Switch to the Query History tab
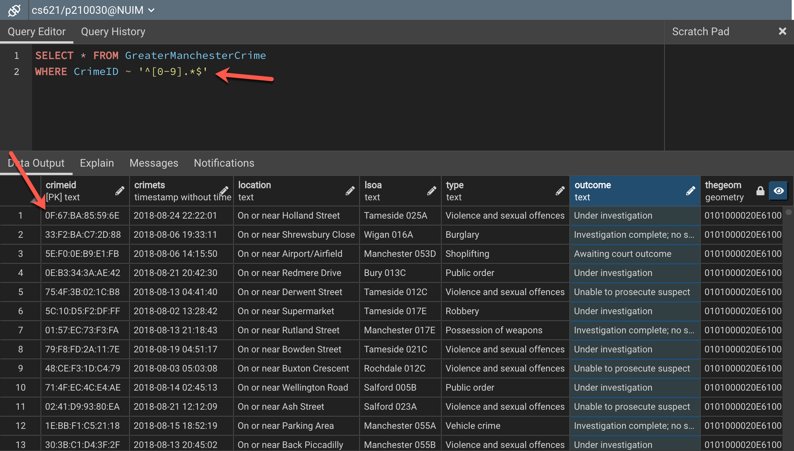The image size is (794, 451). tap(113, 31)
